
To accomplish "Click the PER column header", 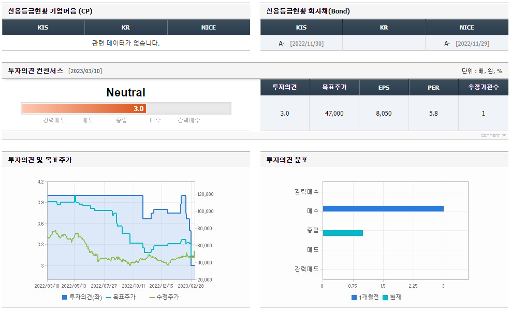I will tap(433, 87).
